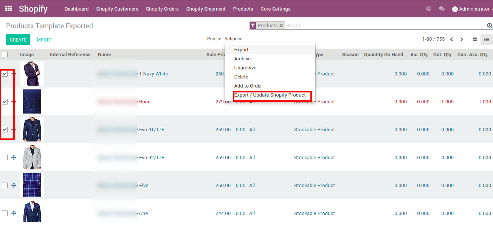Expand the Print dropdown
This screenshot has width=493, height=232.
tap(214, 39)
